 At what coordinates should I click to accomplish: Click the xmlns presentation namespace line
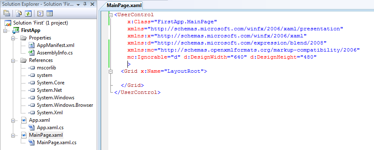coord(235,29)
